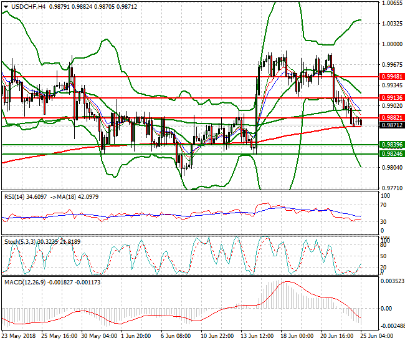Select the 10 Jun 22:00 time label
405x343 pixels.
217,336
